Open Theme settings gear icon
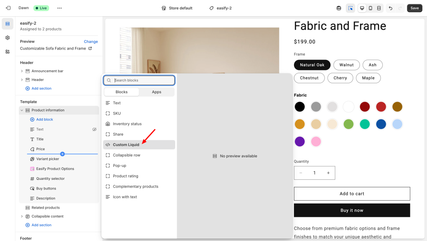 (8, 37)
